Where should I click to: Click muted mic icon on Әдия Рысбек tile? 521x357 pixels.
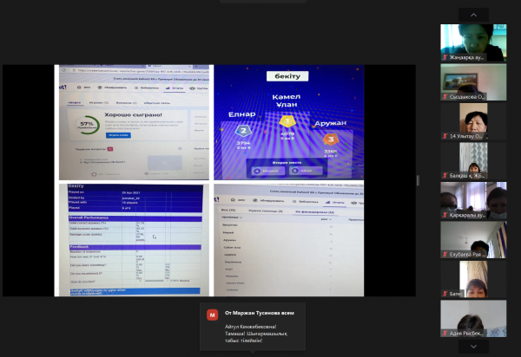click(445, 334)
